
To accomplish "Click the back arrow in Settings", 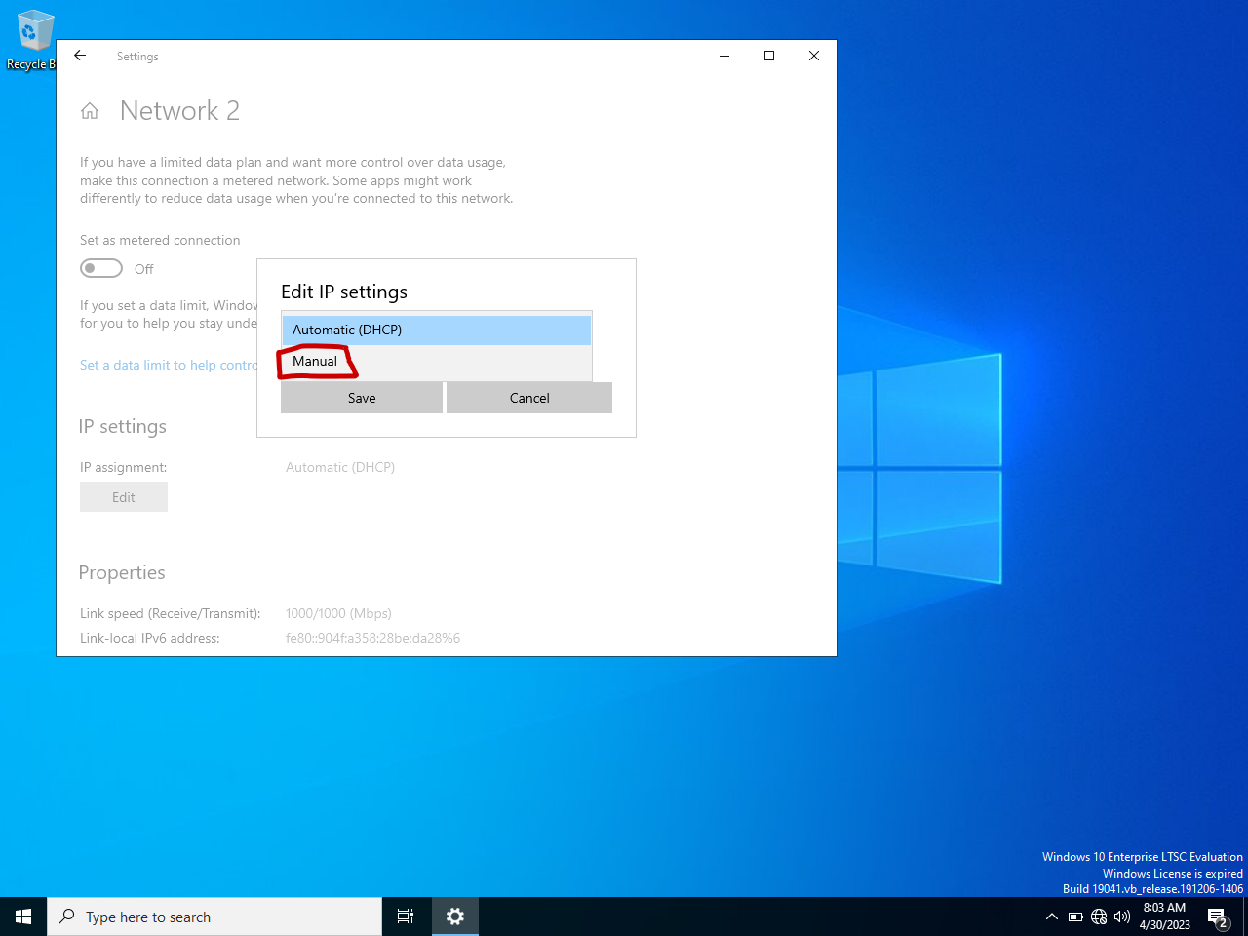I will coord(80,57).
